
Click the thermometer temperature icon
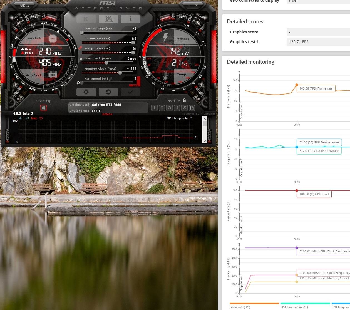click(x=165, y=76)
